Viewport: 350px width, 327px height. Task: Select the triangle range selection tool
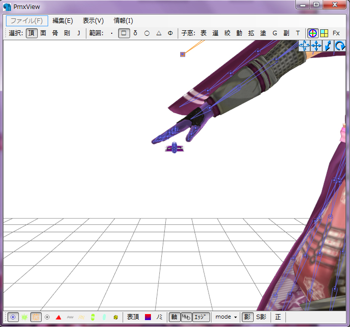tap(159, 33)
